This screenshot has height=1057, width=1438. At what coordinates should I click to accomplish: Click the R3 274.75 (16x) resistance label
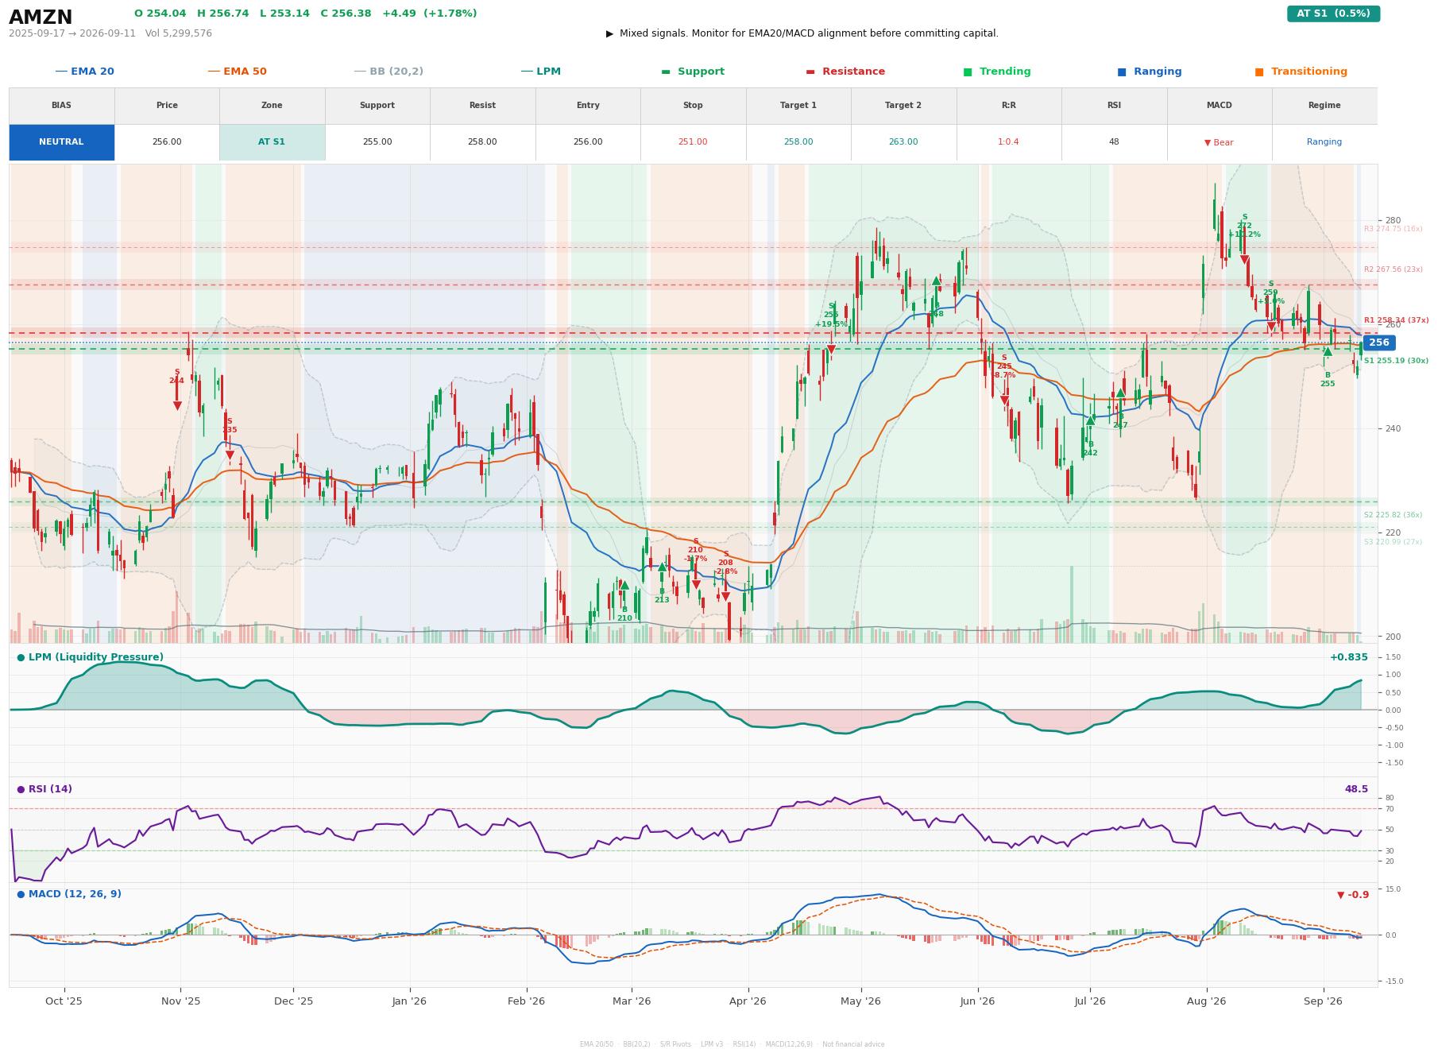tap(1393, 229)
